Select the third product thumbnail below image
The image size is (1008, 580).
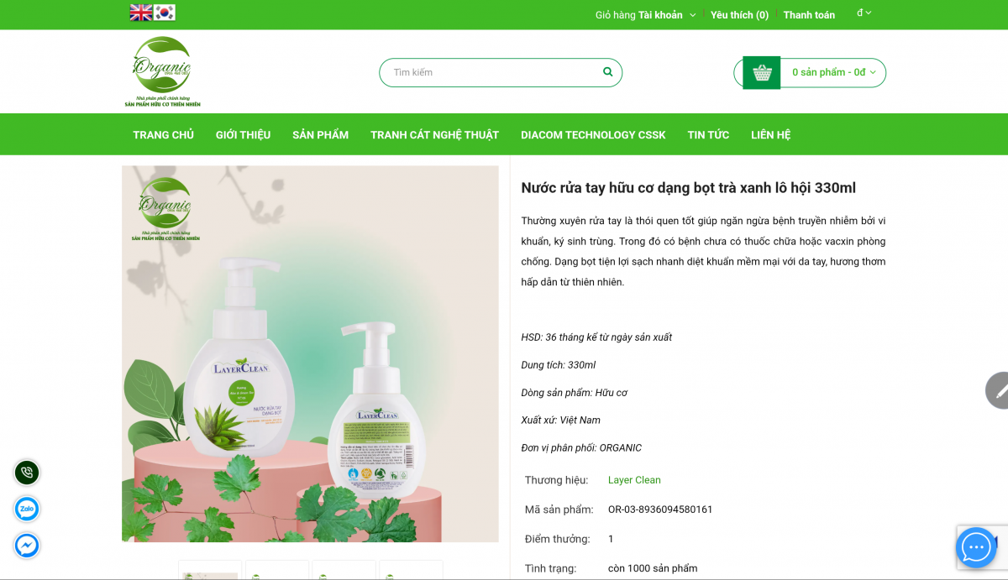coord(344,570)
